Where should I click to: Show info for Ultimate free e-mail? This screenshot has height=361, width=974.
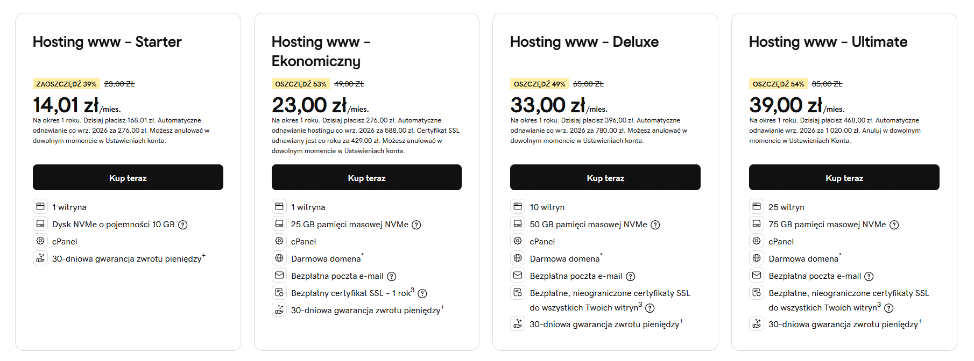tap(869, 277)
